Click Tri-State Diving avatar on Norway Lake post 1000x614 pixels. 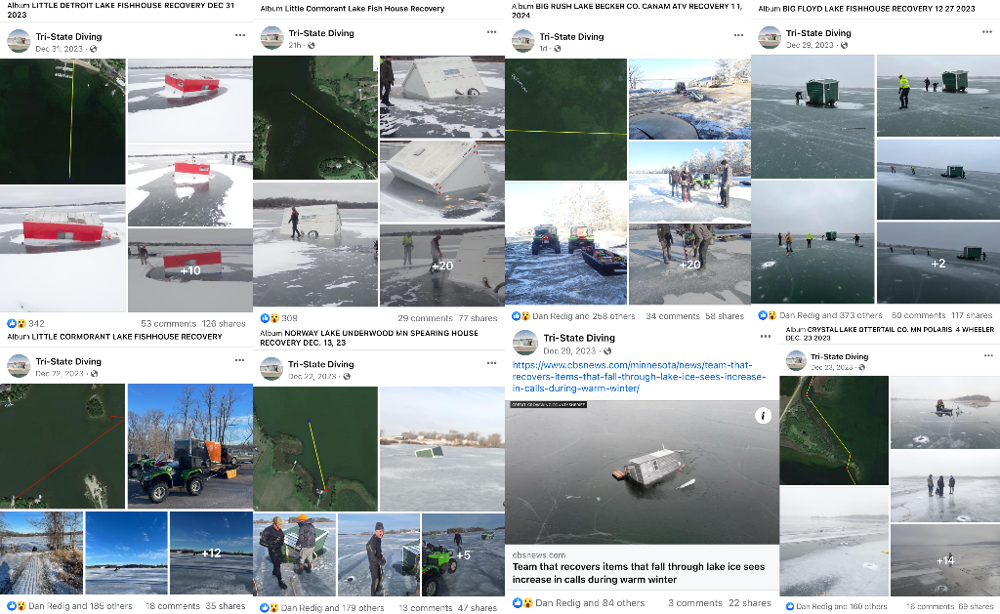[x=271, y=369]
